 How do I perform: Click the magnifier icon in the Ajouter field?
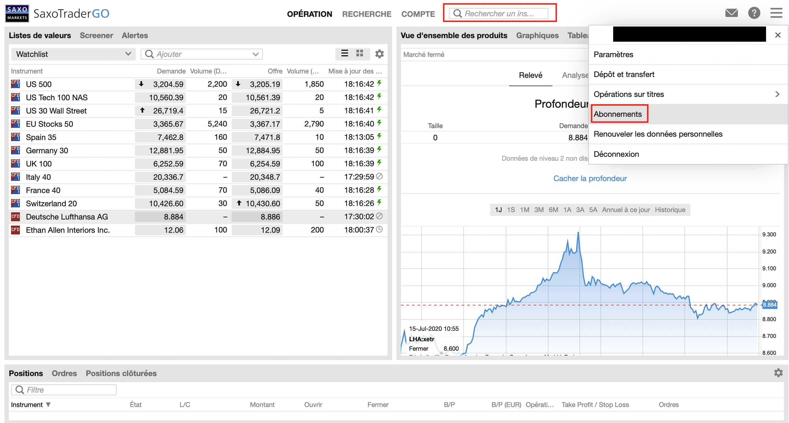point(149,54)
